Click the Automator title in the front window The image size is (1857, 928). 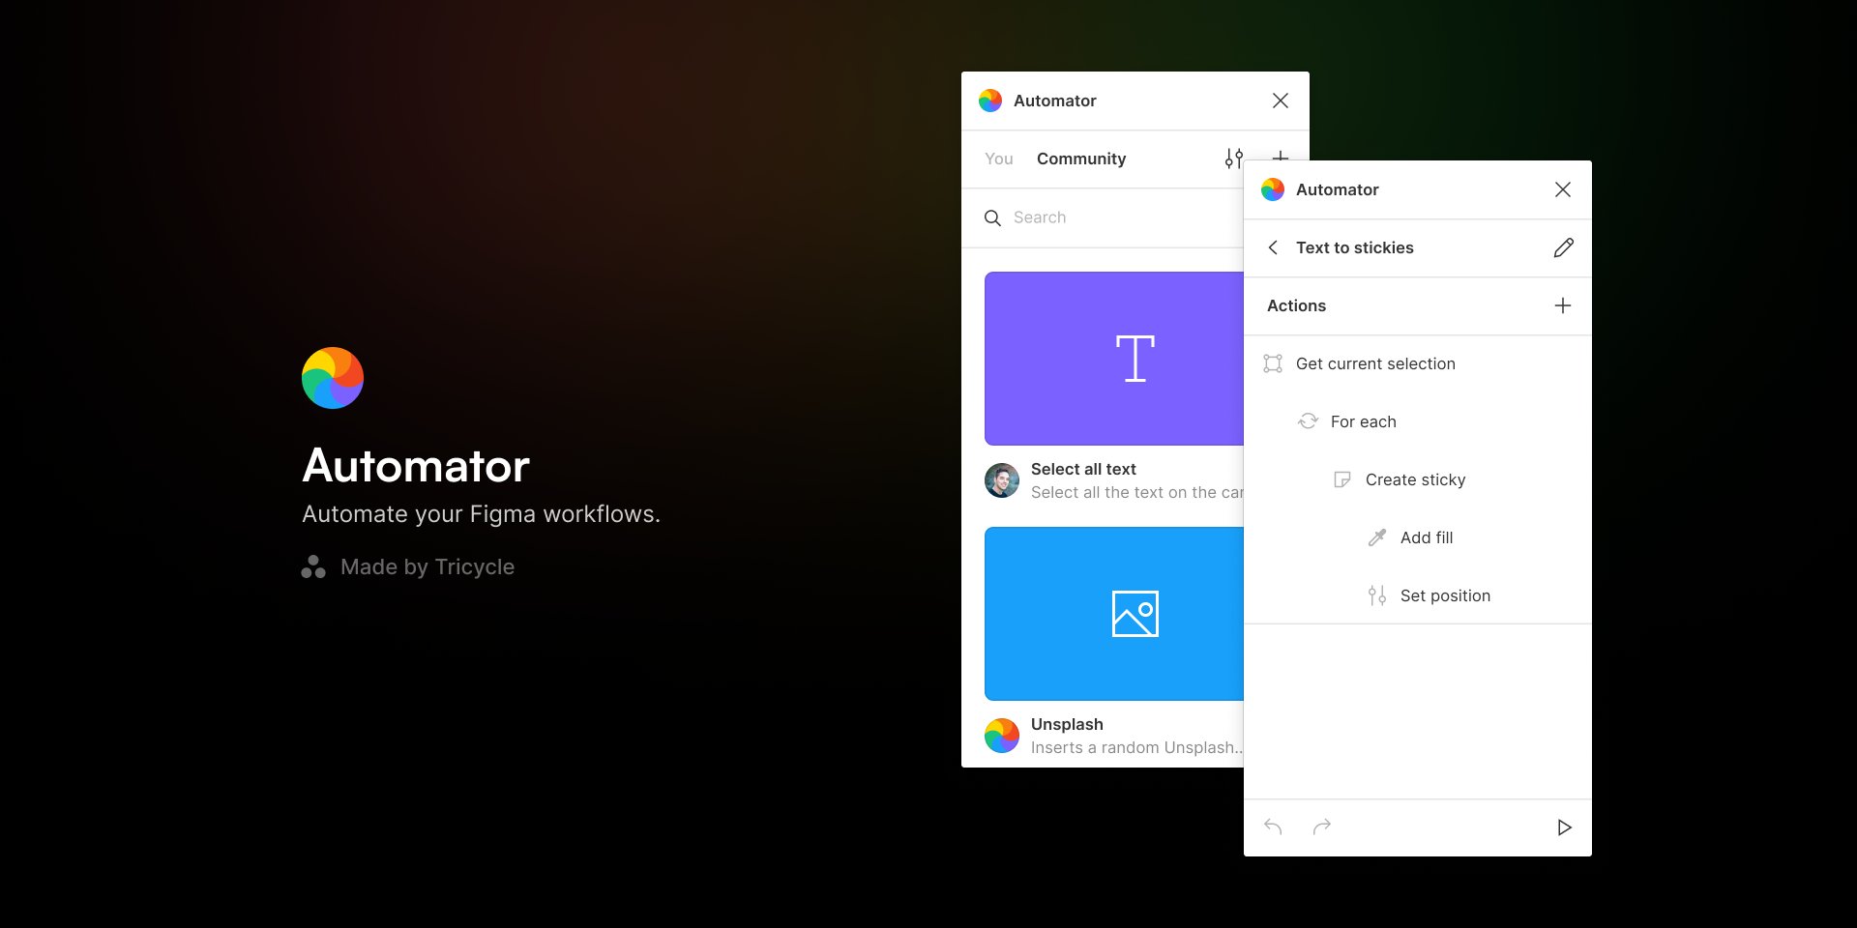1338,190
